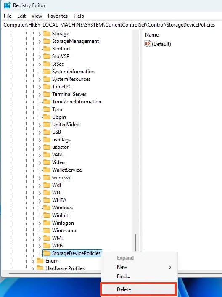Viewport: 222px width, 297px height.
Task: Click the StorageDevicePolicies folder icon
Action: [x=47, y=253]
